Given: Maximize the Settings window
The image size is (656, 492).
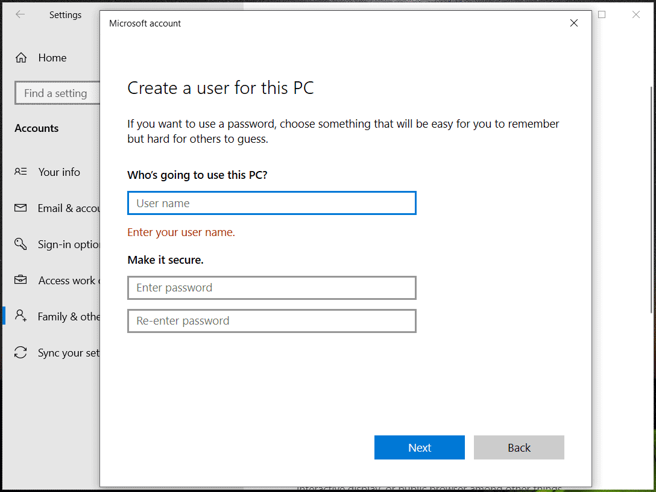Looking at the screenshot, I should click(602, 14).
